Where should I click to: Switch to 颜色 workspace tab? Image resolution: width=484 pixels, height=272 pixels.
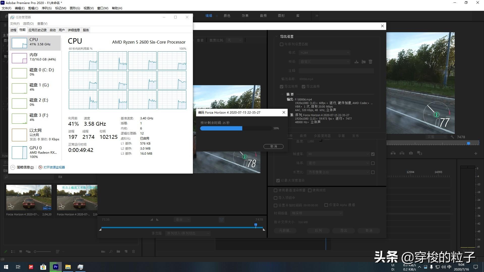click(227, 16)
